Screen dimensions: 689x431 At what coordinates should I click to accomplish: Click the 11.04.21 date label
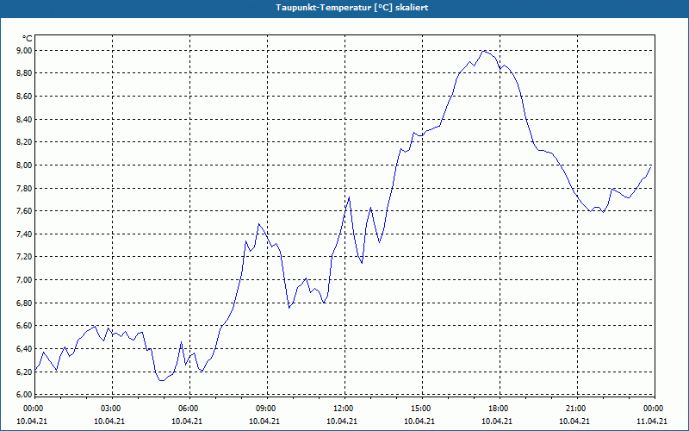[652, 421]
